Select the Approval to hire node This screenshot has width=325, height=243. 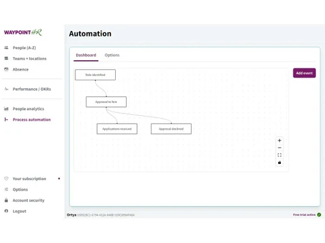pos(106,102)
